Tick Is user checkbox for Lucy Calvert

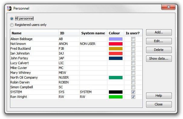[133, 63]
